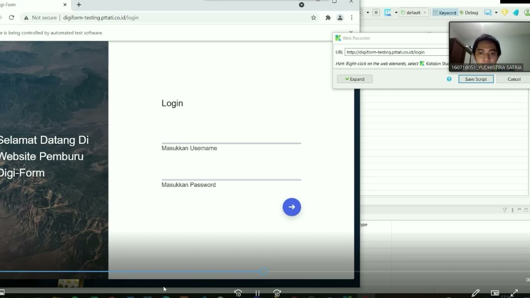Open the filter icon in the bottom panel

pyautogui.click(x=504, y=210)
